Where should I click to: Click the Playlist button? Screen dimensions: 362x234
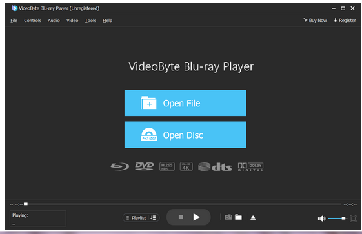point(136,218)
